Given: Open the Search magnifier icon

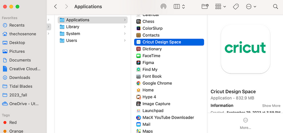Looking at the screenshot, I should [x=275, y=7].
